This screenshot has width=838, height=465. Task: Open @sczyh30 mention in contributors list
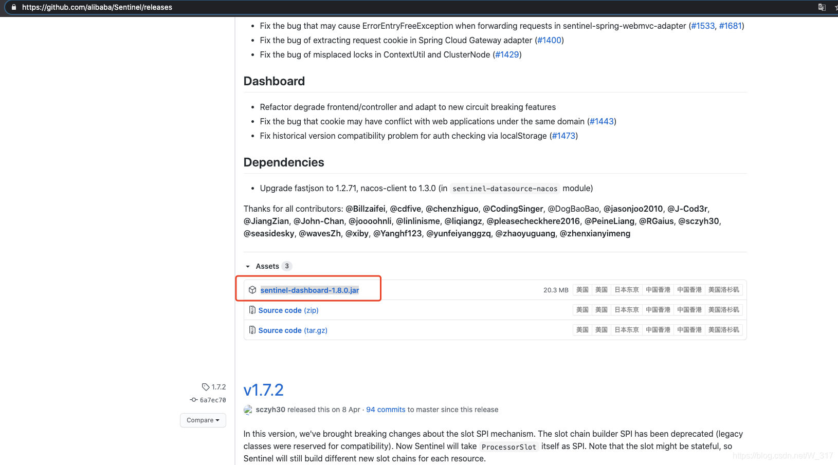tap(699, 221)
